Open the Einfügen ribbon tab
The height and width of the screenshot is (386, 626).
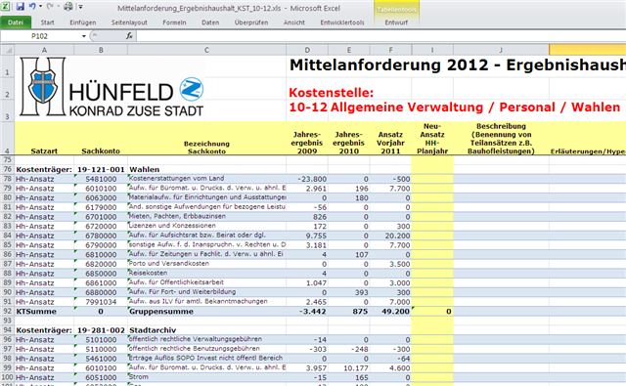coord(82,22)
